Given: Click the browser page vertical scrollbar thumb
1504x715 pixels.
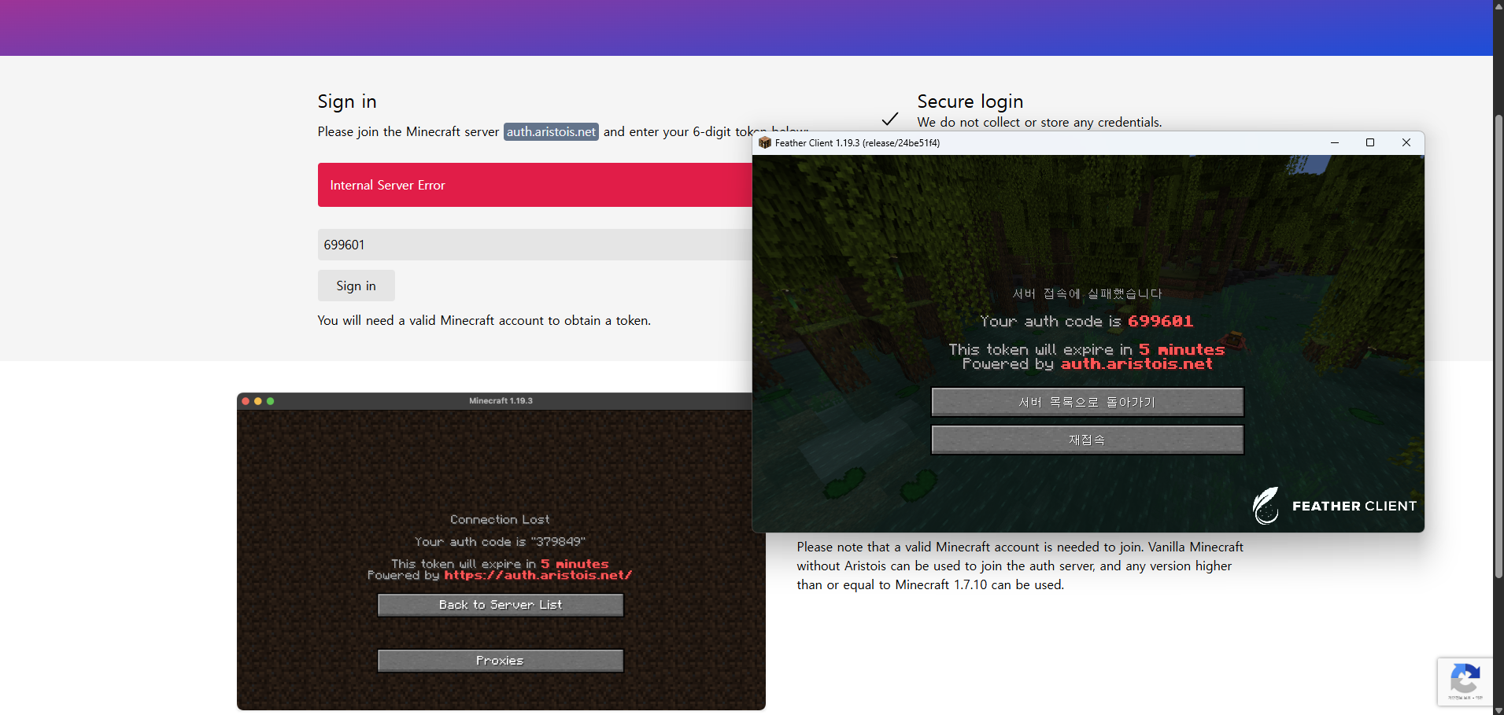Looking at the screenshot, I should tap(1498, 346).
